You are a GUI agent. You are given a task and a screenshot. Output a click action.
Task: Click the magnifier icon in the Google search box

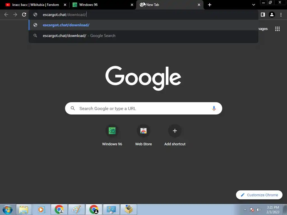click(73, 108)
